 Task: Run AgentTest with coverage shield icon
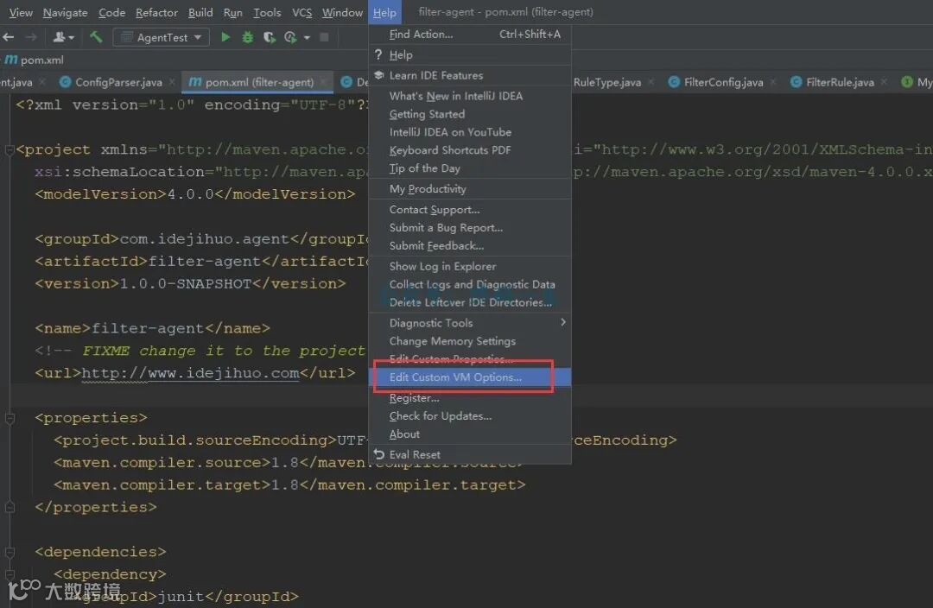pos(269,37)
